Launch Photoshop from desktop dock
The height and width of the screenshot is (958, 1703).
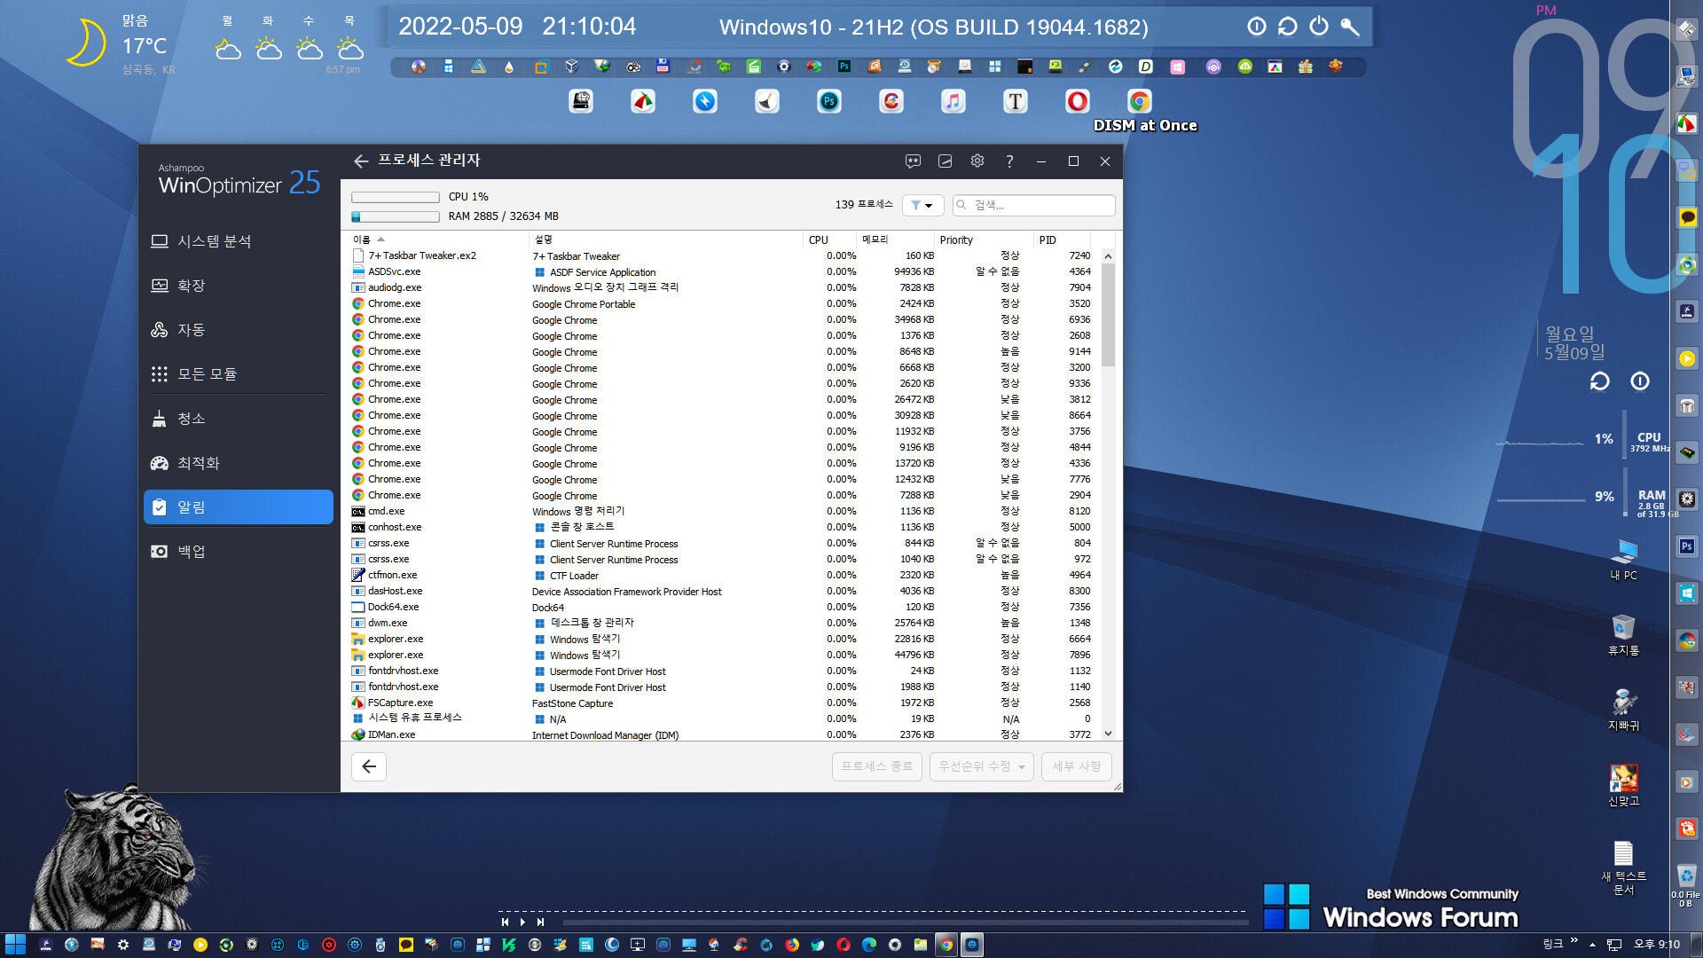[x=829, y=101]
